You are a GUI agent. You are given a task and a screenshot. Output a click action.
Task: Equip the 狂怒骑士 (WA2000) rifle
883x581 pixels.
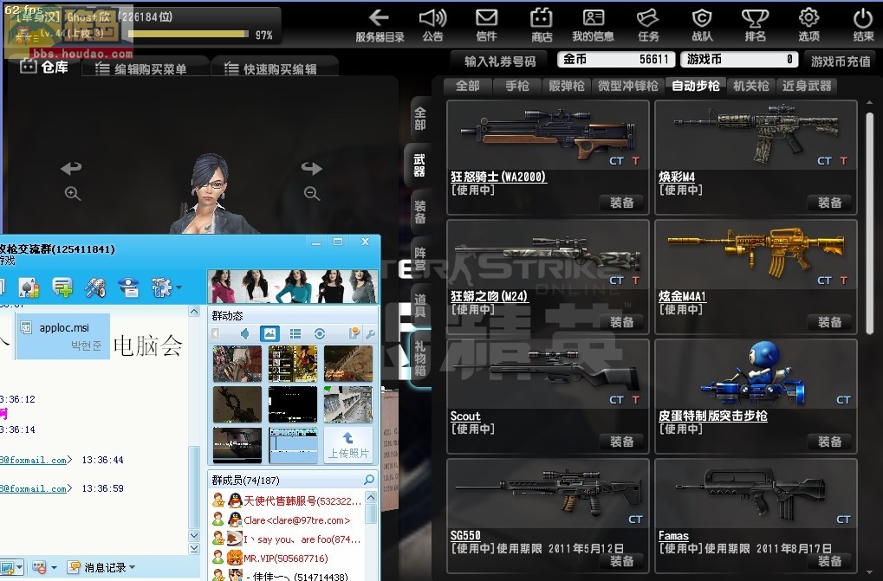coord(621,203)
